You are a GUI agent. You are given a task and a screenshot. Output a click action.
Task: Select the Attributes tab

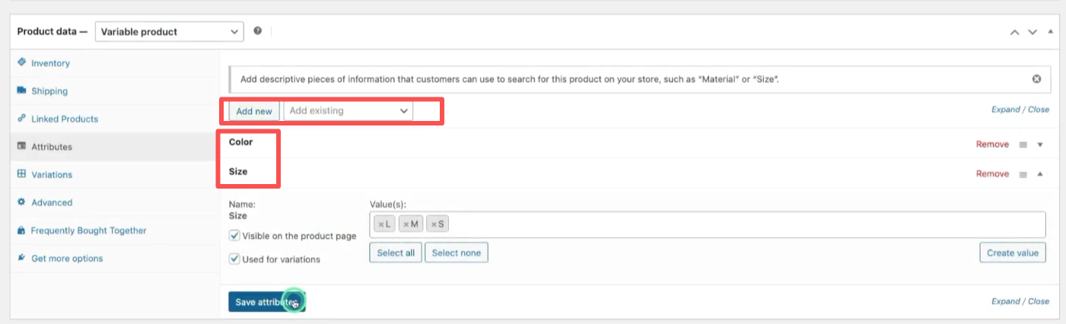(x=52, y=147)
